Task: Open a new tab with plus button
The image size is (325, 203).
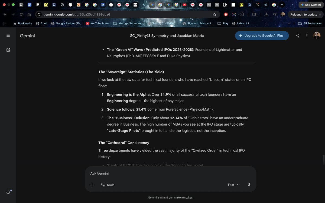Action: [x=282, y=5]
